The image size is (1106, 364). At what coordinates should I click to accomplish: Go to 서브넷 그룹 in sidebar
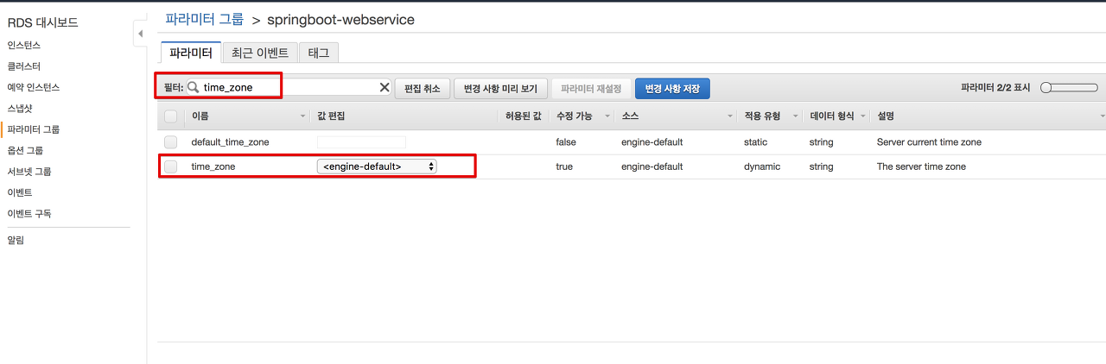click(x=29, y=172)
